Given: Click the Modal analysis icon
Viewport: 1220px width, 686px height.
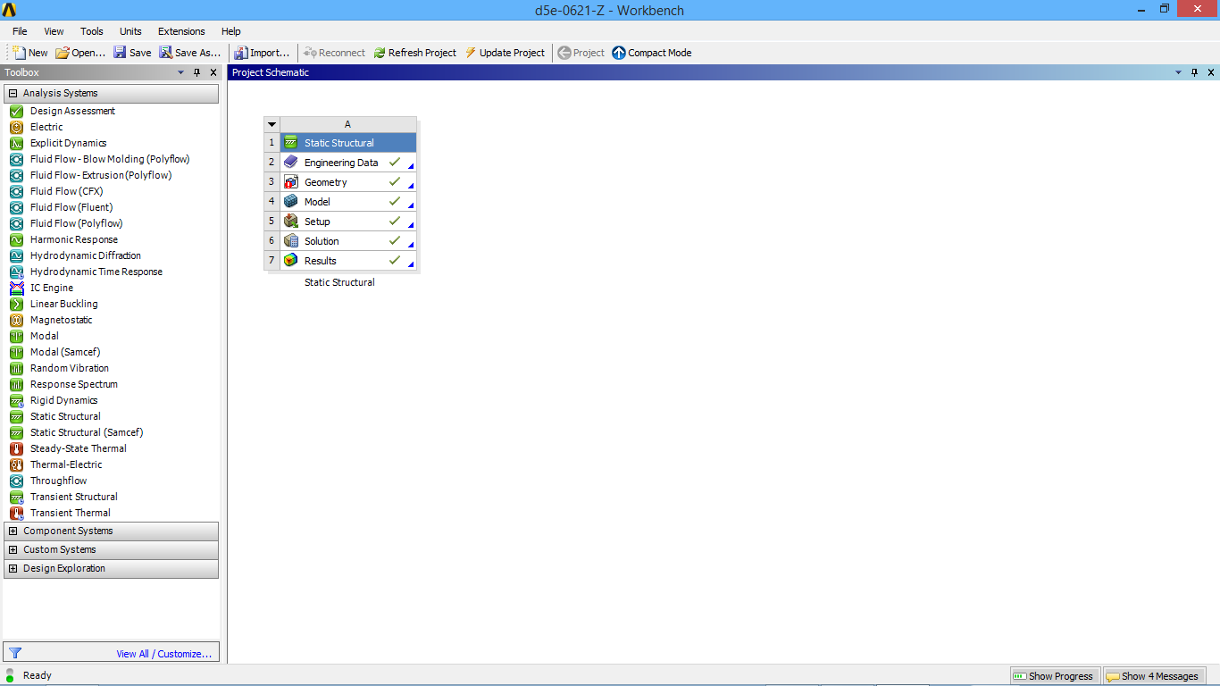Looking at the screenshot, I should click(16, 336).
